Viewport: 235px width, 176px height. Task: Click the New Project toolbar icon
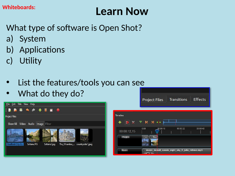pyautogui.click(x=9, y=110)
